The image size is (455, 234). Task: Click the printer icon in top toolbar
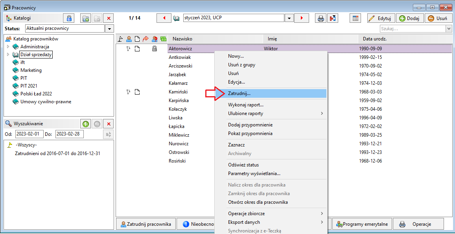[321, 18]
